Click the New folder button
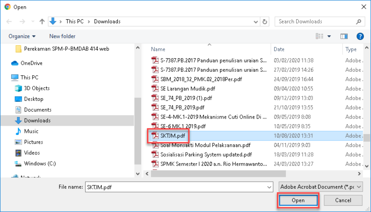 point(62,36)
